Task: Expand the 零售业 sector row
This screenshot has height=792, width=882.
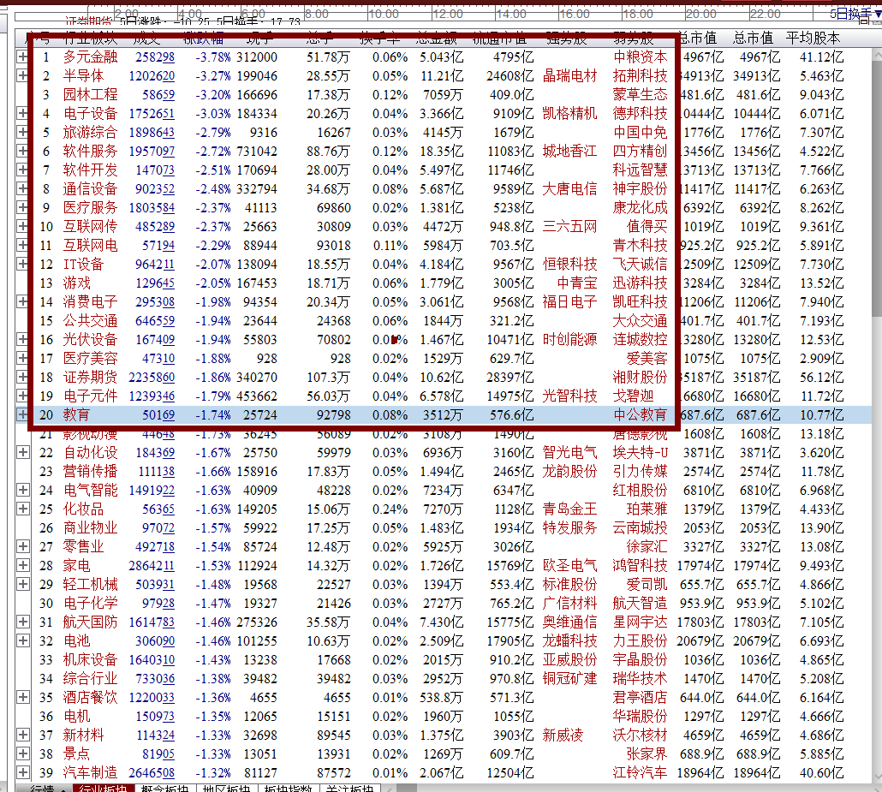Action: pos(22,546)
